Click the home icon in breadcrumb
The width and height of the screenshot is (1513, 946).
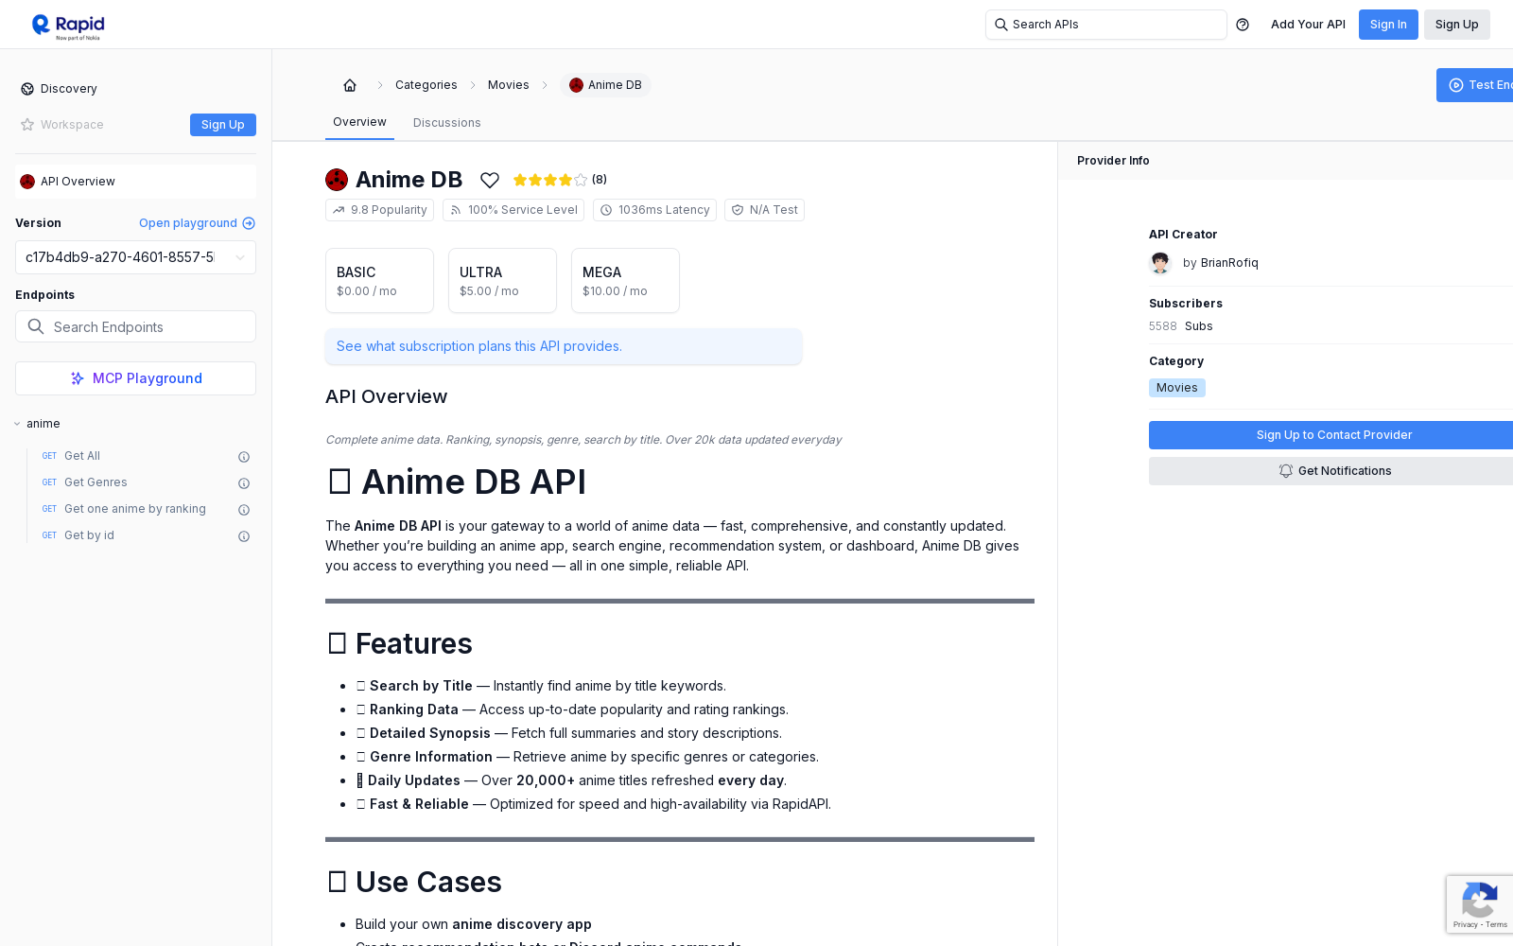tap(350, 85)
